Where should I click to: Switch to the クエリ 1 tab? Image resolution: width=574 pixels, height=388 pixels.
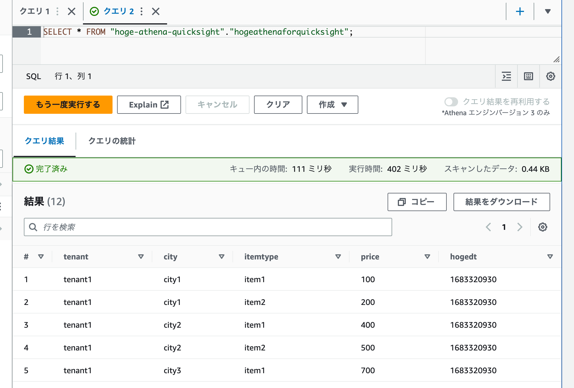pyautogui.click(x=34, y=11)
